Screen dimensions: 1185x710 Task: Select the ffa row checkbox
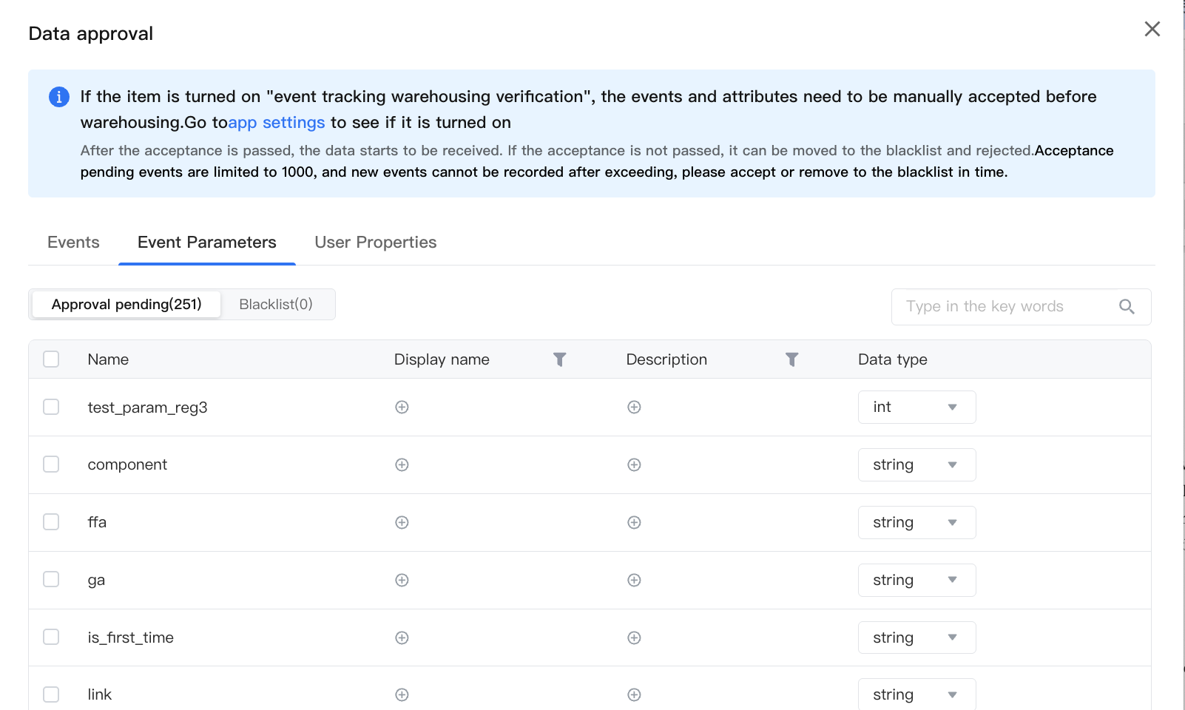51,521
